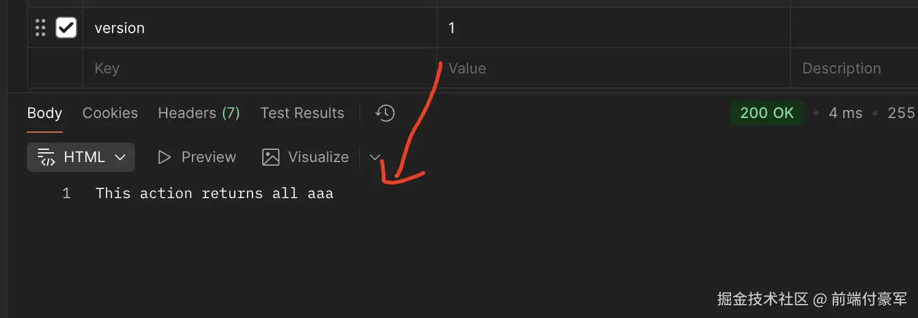The image size is (918, 318).
Task: Grab the drag handle on version row
Action: 40,28
